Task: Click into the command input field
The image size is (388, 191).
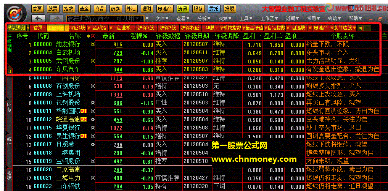Action: [105, 19]
